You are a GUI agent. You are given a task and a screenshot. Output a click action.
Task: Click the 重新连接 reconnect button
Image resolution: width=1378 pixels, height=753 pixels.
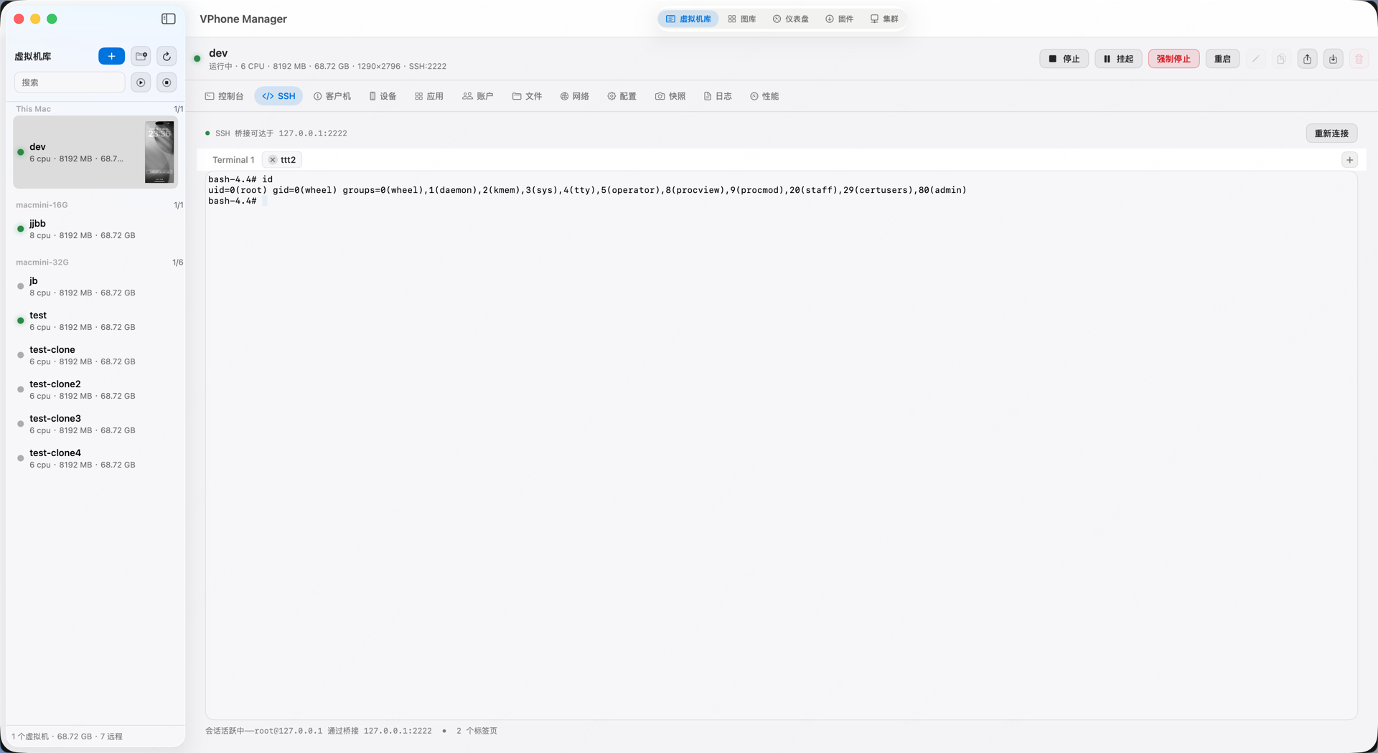tap(1331, 133)
